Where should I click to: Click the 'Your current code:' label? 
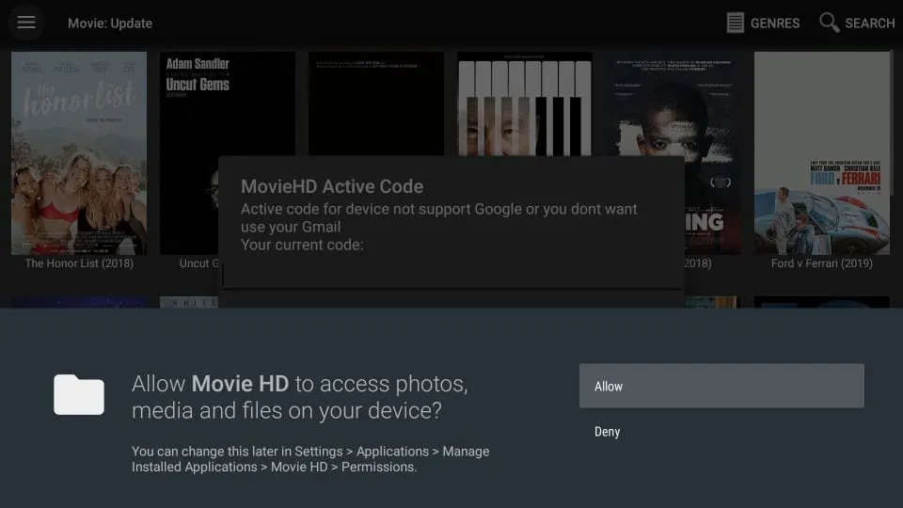[x=302, y=245]
